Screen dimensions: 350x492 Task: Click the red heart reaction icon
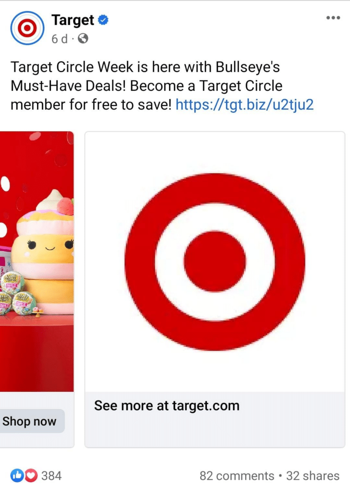click(x=31, y=475)
